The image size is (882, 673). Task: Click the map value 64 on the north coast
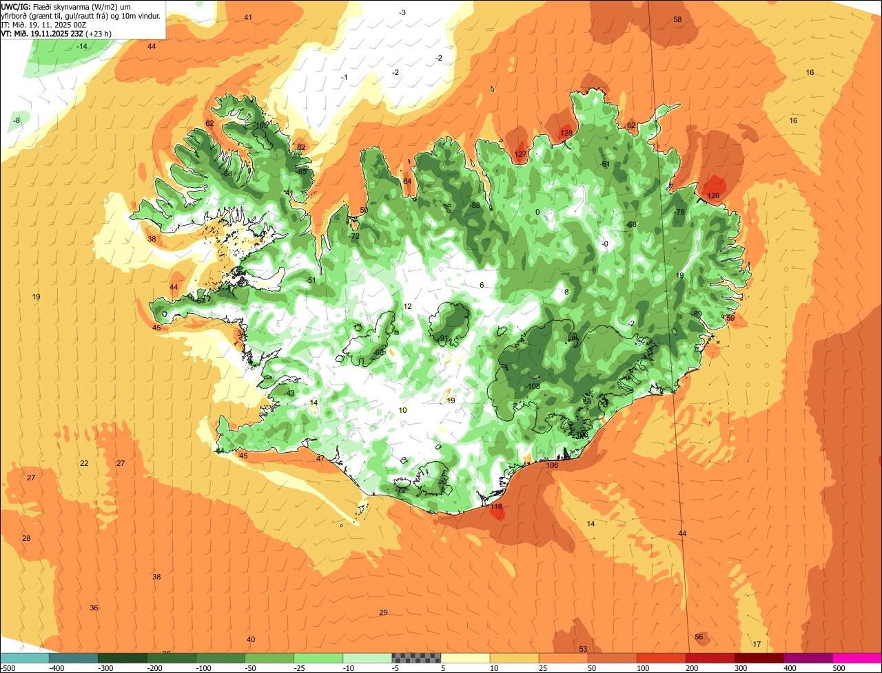[407, 182]
